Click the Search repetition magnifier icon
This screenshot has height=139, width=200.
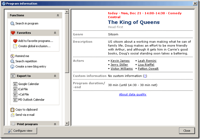pos(12,61)
